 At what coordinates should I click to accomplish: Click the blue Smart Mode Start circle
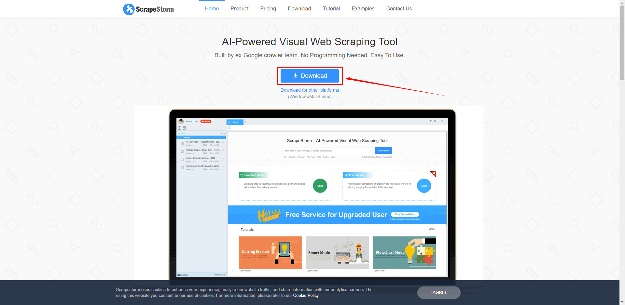424,186
